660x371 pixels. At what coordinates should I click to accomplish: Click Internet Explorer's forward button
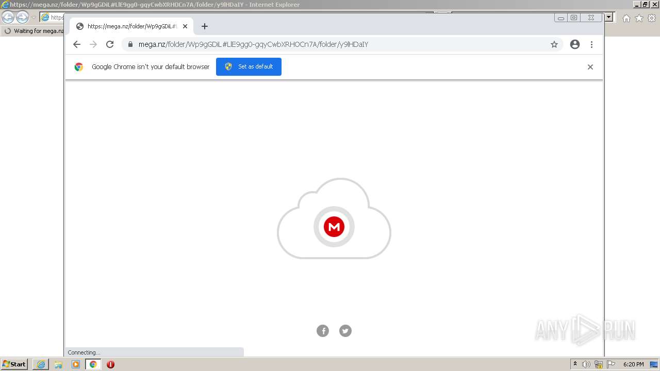(x=22, y=18)
